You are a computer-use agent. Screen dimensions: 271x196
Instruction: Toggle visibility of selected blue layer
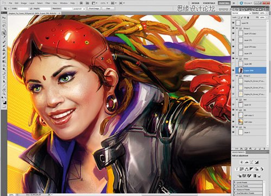click(234, 70)
